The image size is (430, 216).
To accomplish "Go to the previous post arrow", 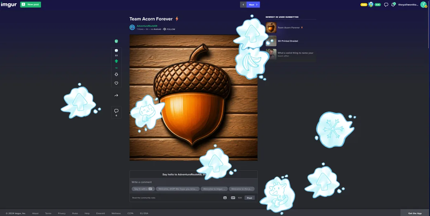I will click(243, 5).
